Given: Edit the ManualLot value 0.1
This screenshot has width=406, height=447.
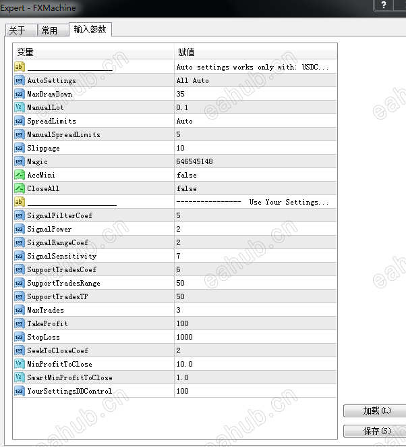Looking at the screenshot, I should coord(255,107).
